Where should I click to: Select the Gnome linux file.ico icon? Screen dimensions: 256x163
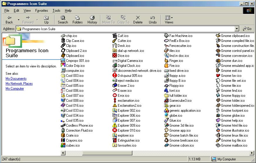234,135
